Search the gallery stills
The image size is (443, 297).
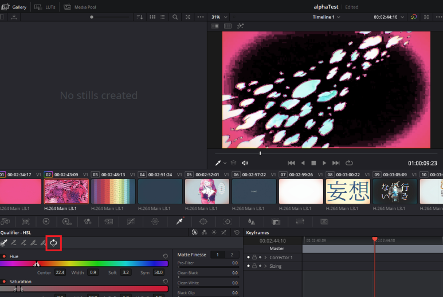click(x=175, y=17)
